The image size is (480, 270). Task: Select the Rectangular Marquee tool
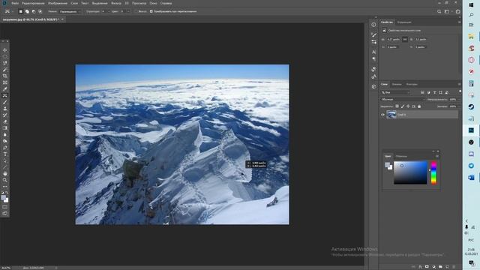pos(5,57)
